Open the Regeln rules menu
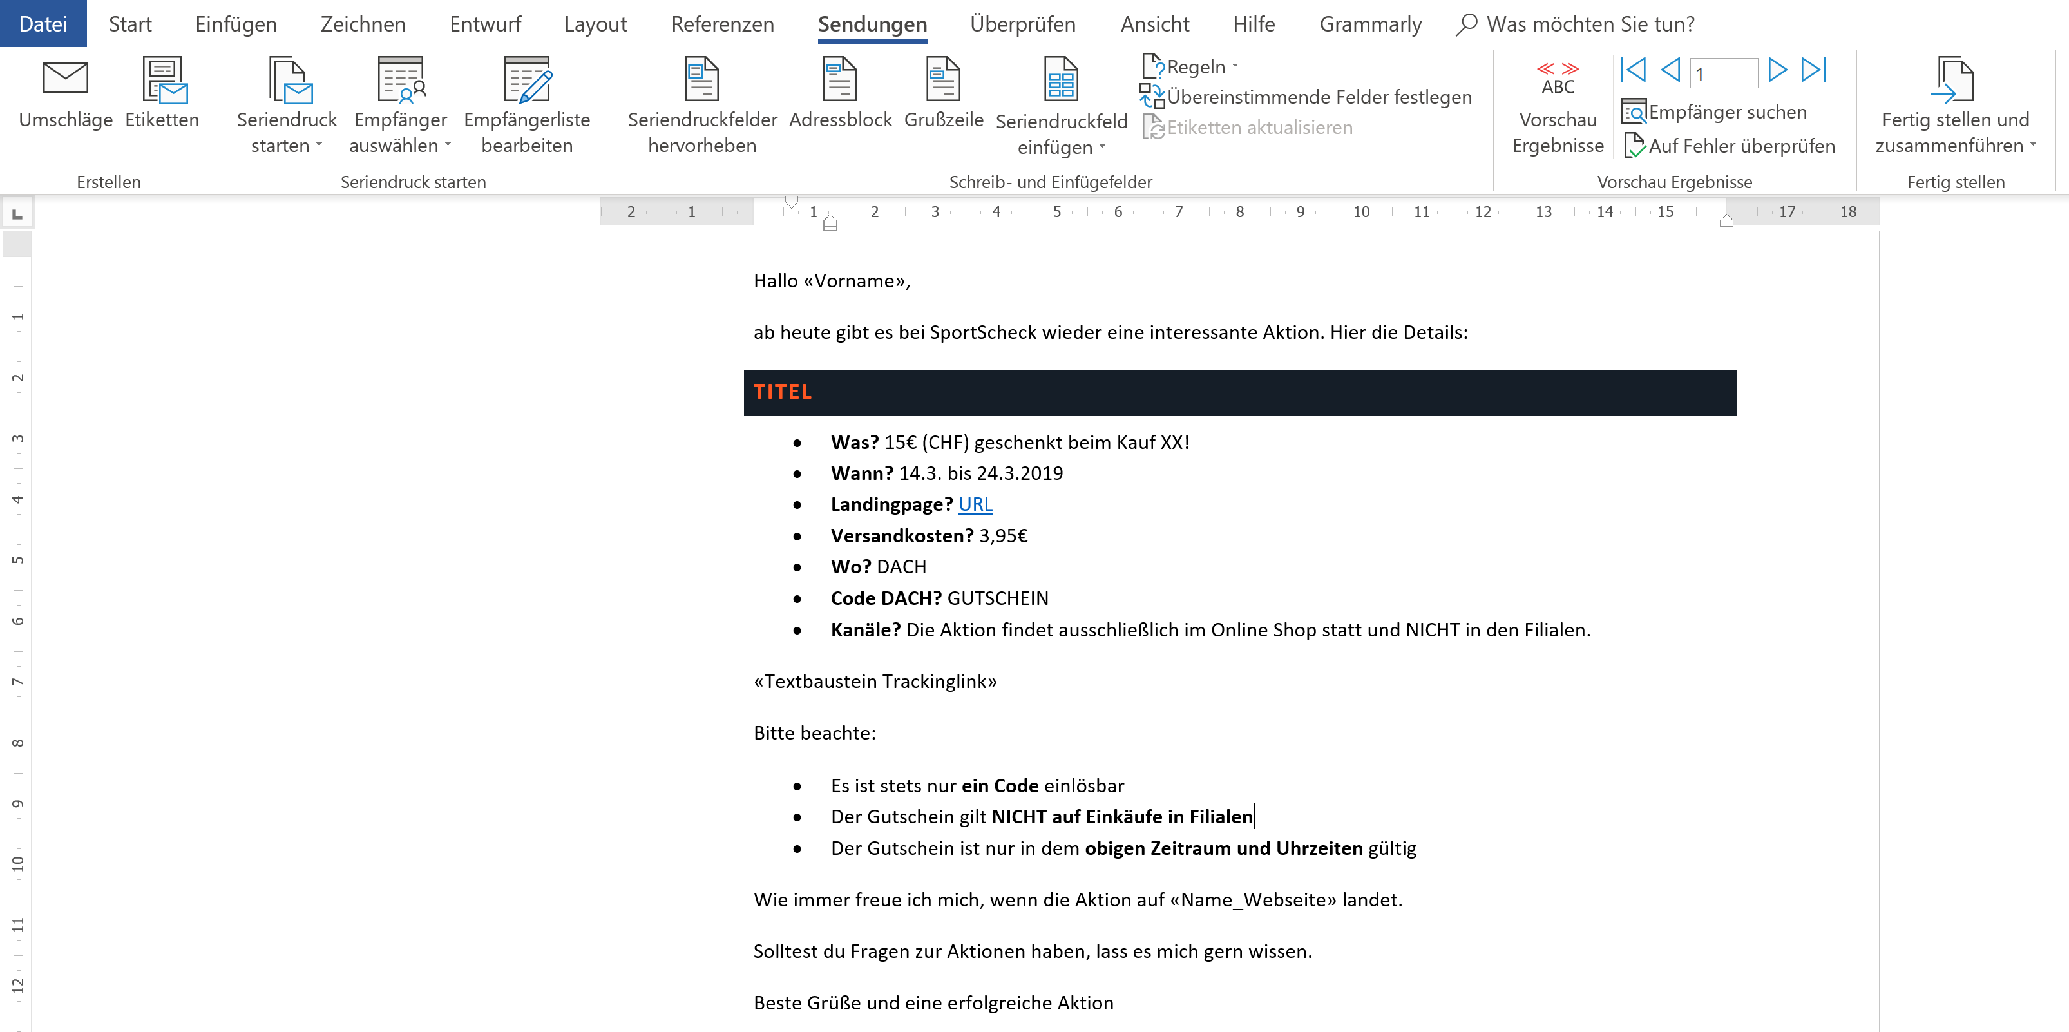The height and width of the screenshot is (1032, 2069). 1191,66
